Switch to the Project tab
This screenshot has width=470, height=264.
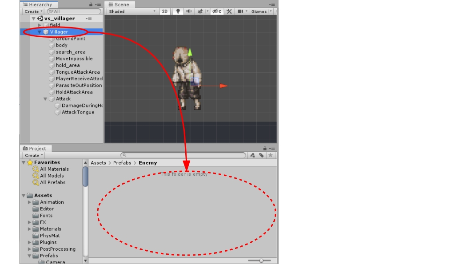[35, 148]
